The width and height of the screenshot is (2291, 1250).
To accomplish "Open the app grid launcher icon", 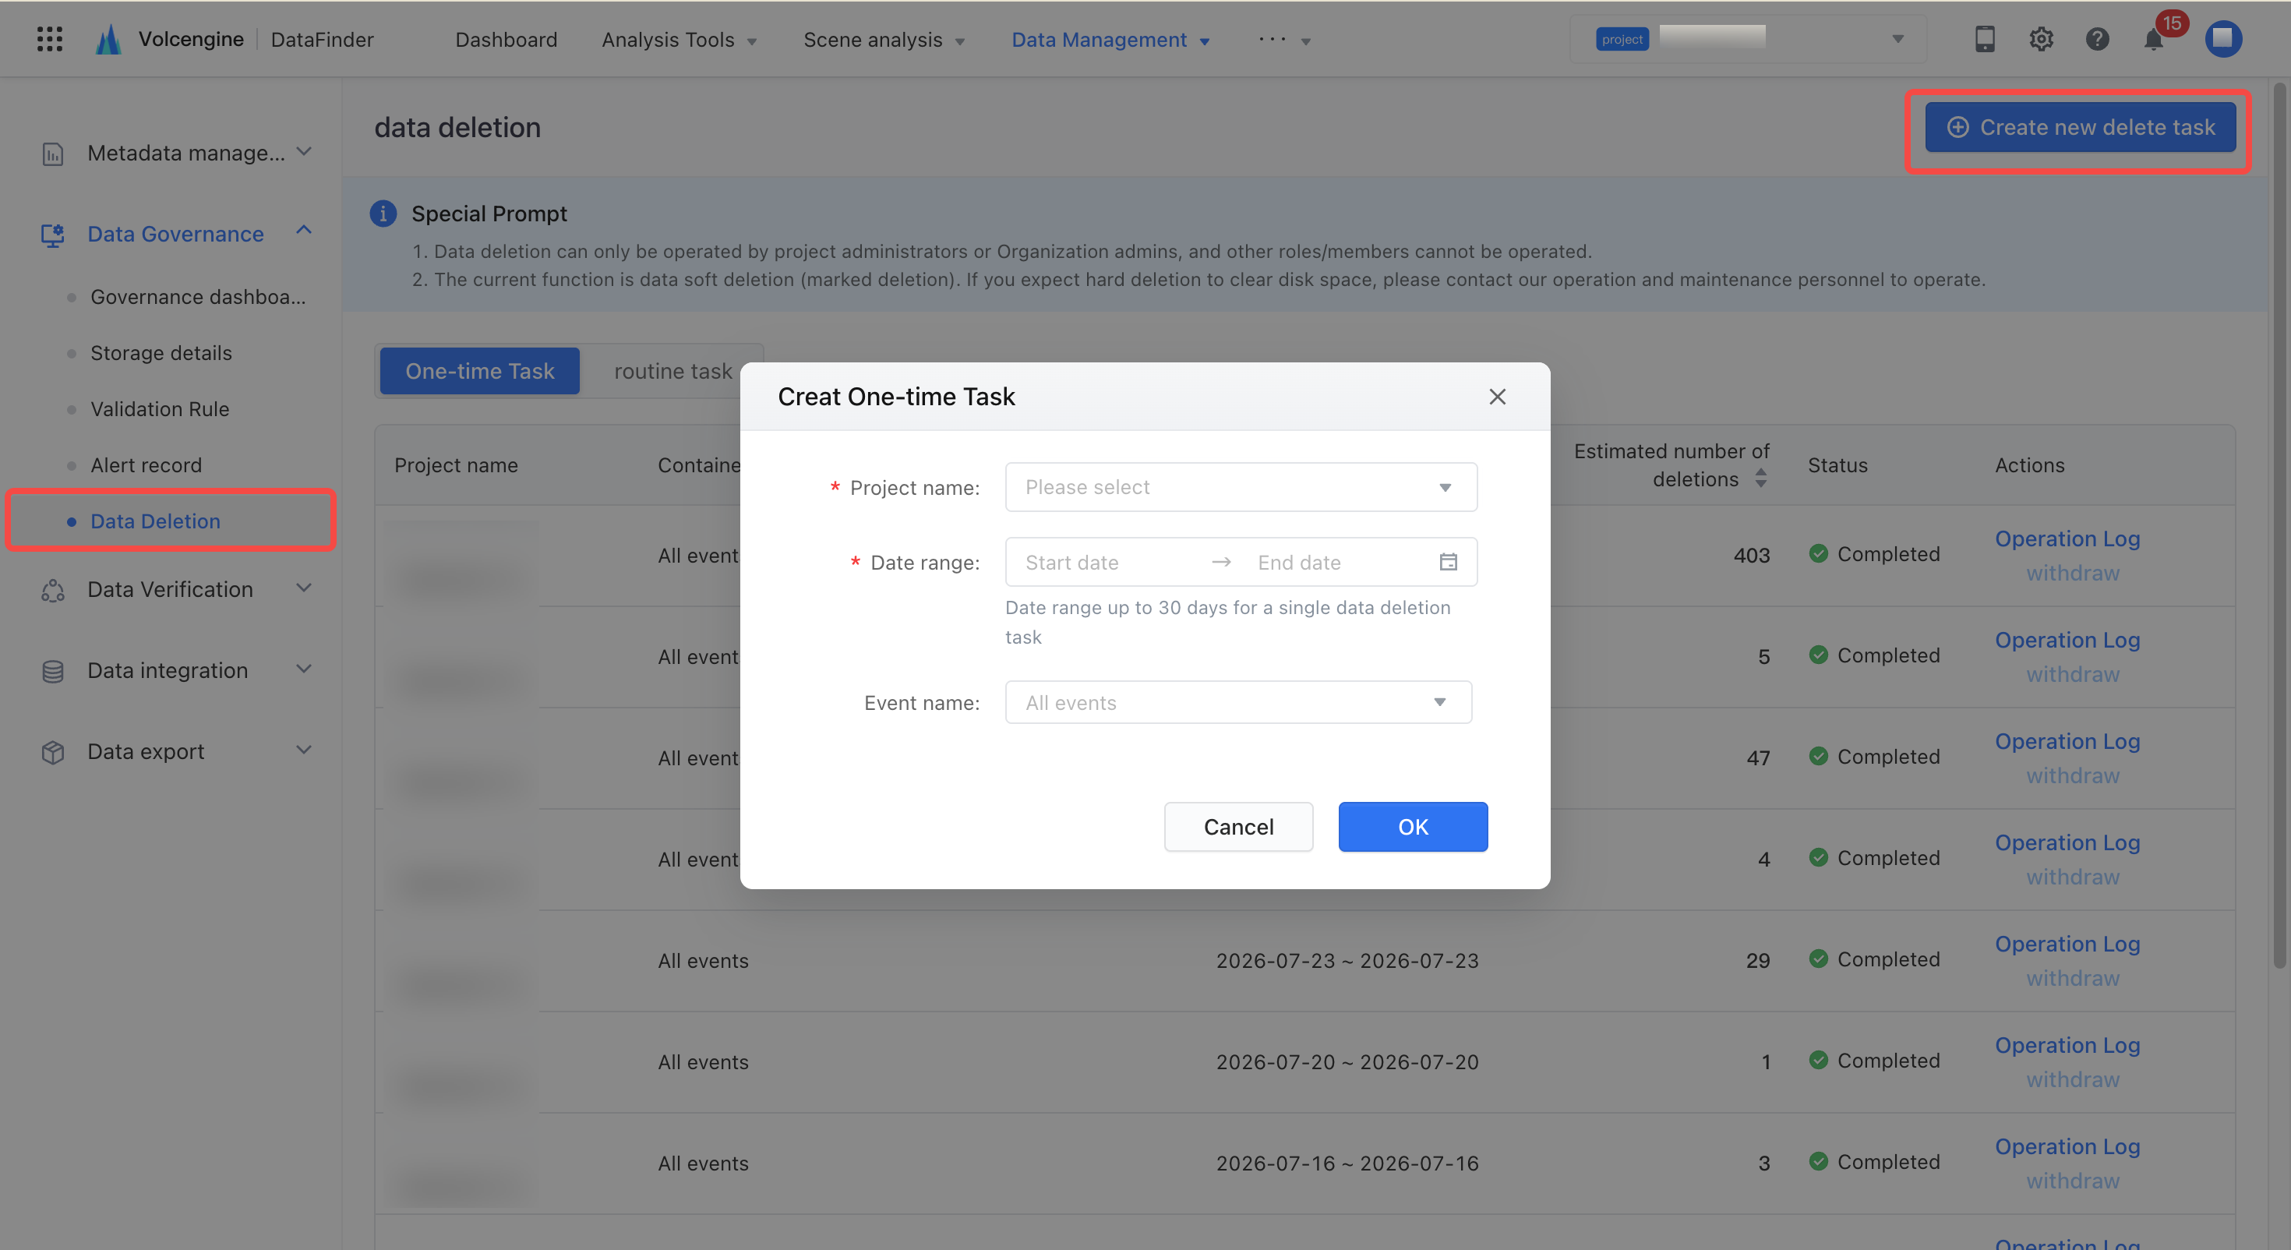I will 50,39.
